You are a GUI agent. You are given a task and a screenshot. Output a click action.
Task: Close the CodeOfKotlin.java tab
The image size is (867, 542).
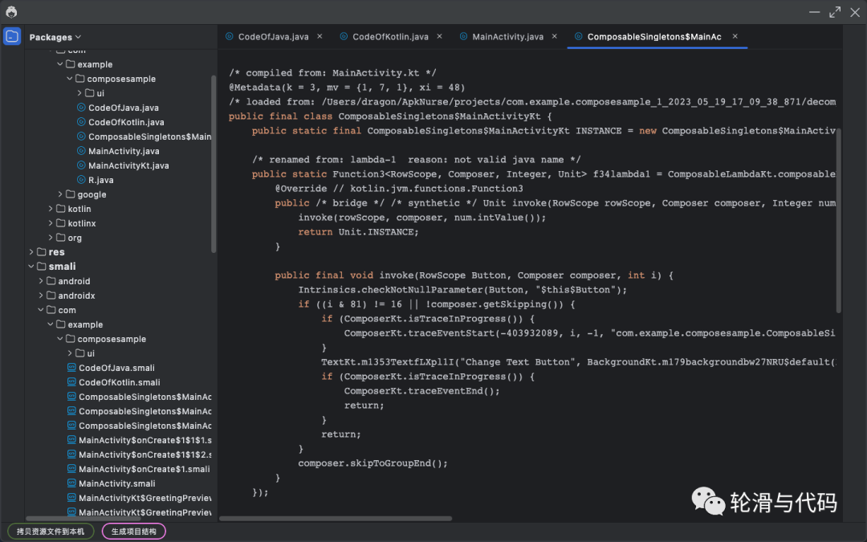point(438,36)
